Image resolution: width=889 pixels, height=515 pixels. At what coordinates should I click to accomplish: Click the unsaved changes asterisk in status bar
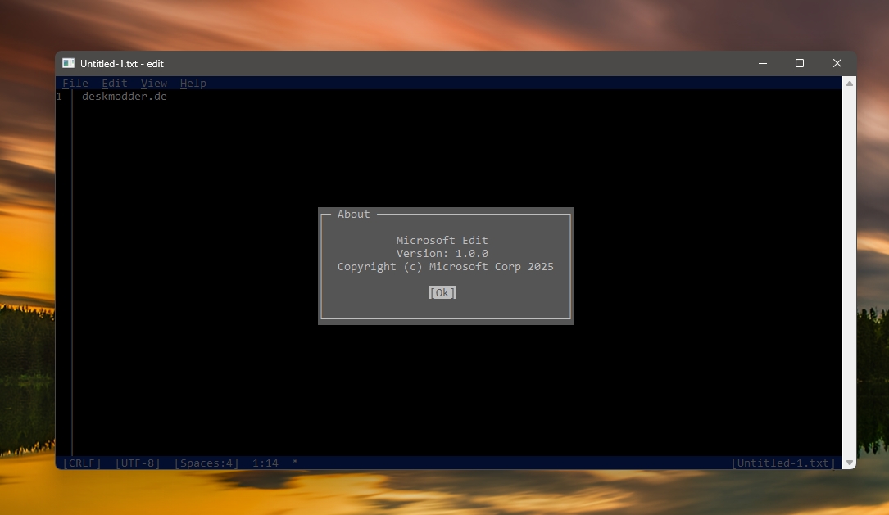[x=295, y=463]
